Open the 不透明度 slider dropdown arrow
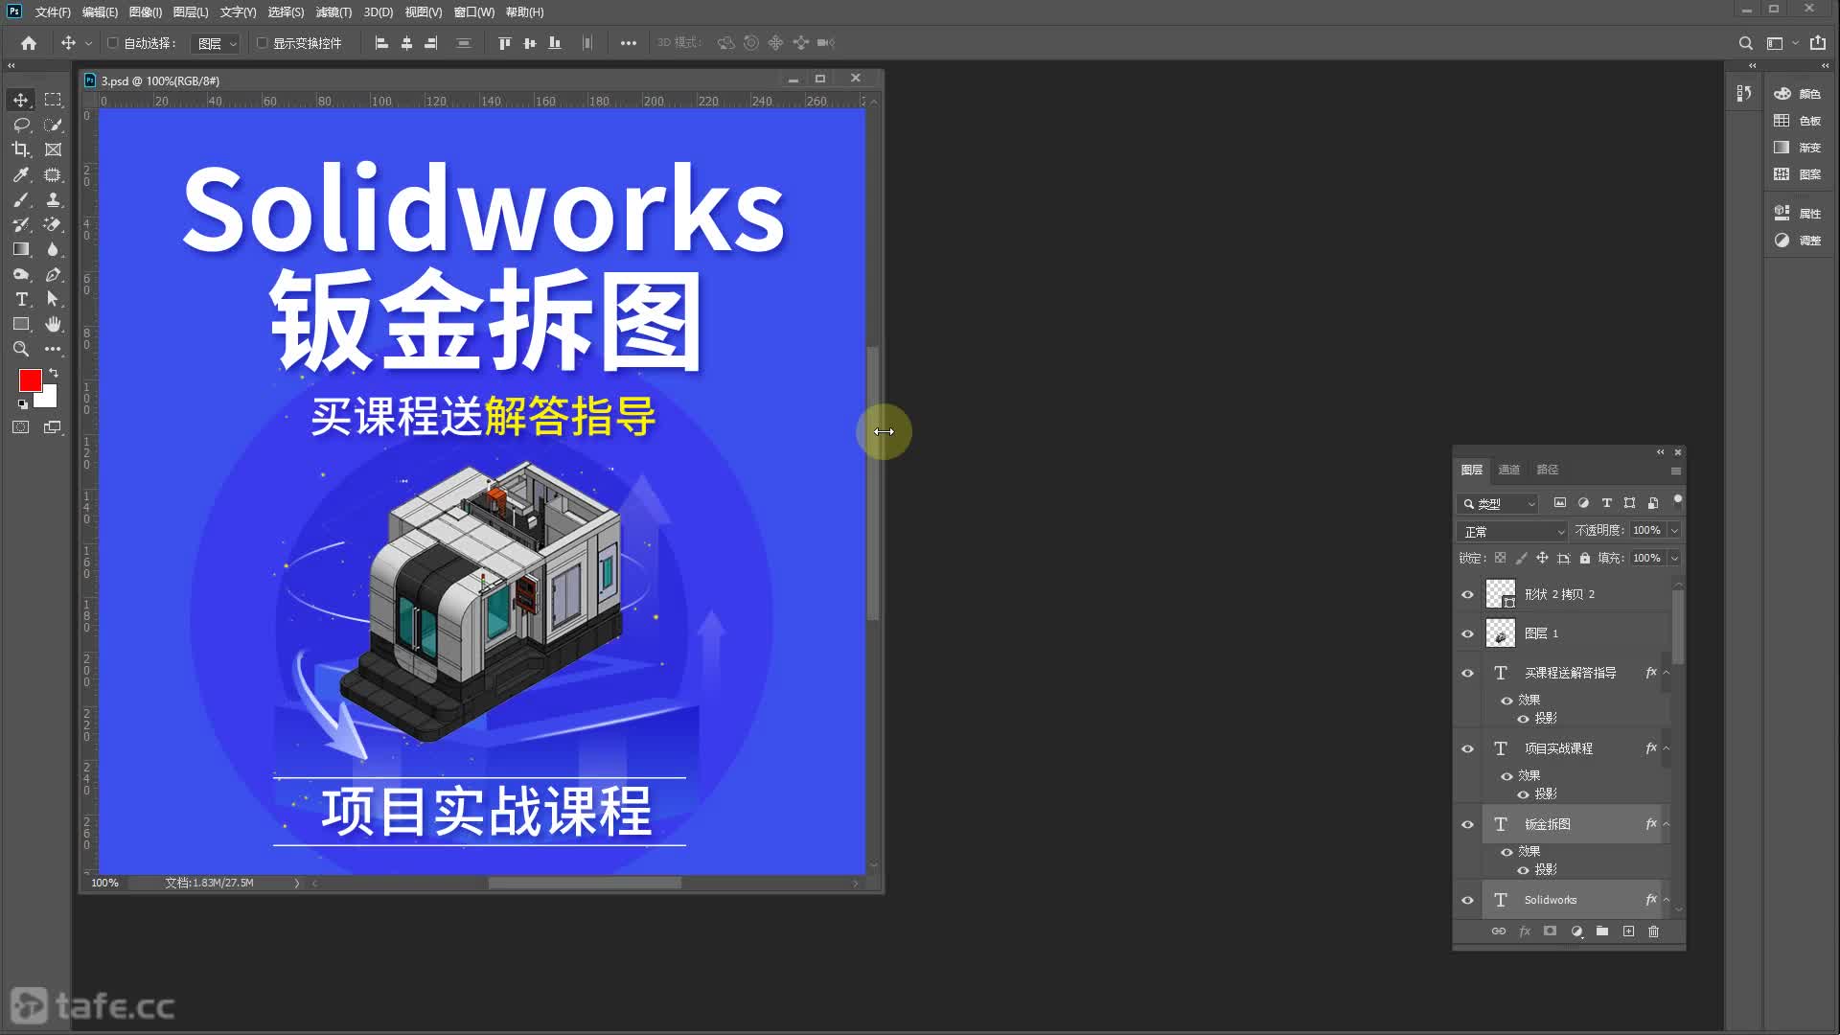1840x1035 pixels. (1674, 531)
